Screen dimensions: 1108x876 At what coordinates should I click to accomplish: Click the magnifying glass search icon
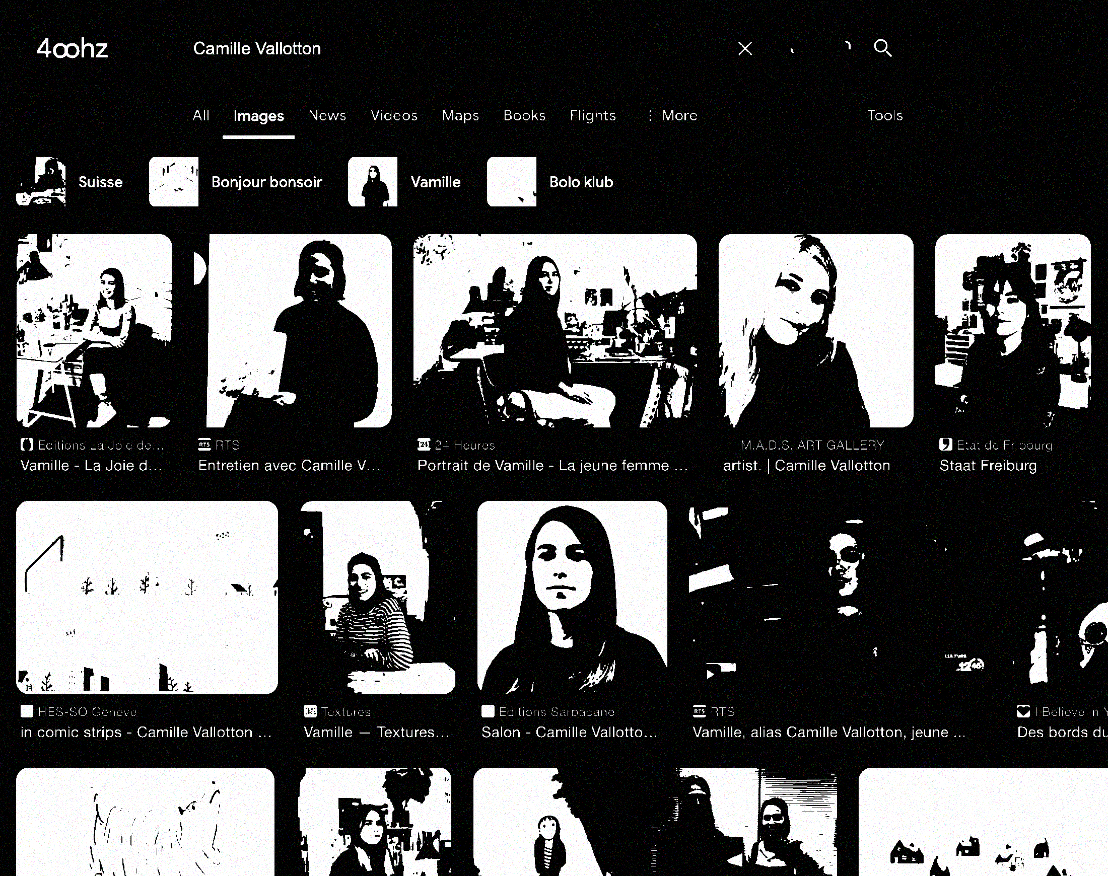[882, 48]
